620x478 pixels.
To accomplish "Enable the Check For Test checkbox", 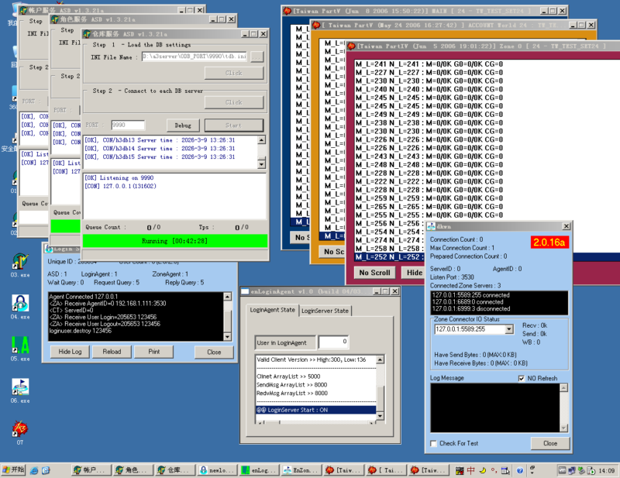I will click(x=432, y=443).
